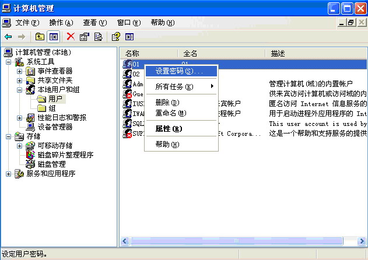Click the Up one level folder icon

(x=40, y=37)
